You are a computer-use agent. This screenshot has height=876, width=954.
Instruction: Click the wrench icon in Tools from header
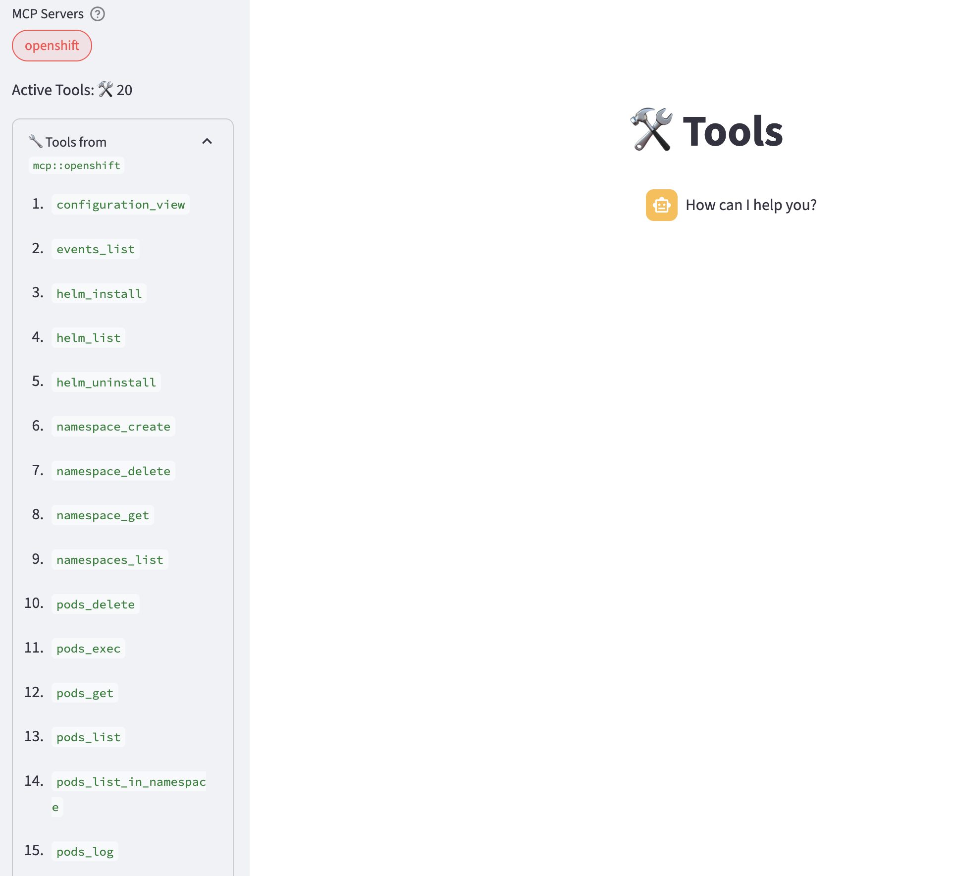(35, 140)
